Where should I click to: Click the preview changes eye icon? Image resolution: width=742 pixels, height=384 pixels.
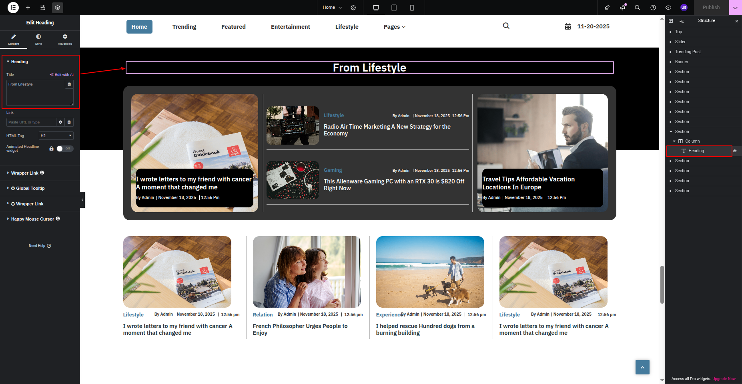[668, 8]
